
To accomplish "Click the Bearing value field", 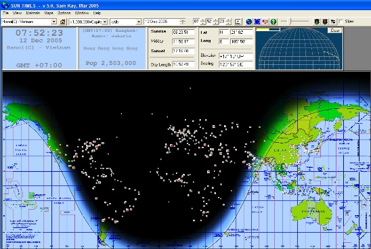I will (236, 64).
